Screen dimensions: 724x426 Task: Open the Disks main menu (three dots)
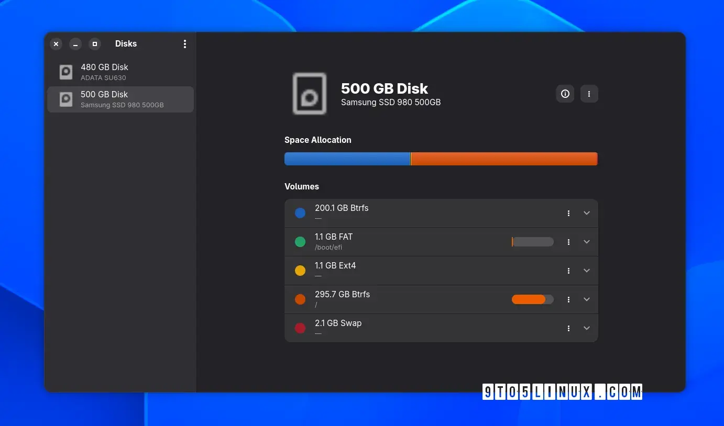click(x=185, y=44)
